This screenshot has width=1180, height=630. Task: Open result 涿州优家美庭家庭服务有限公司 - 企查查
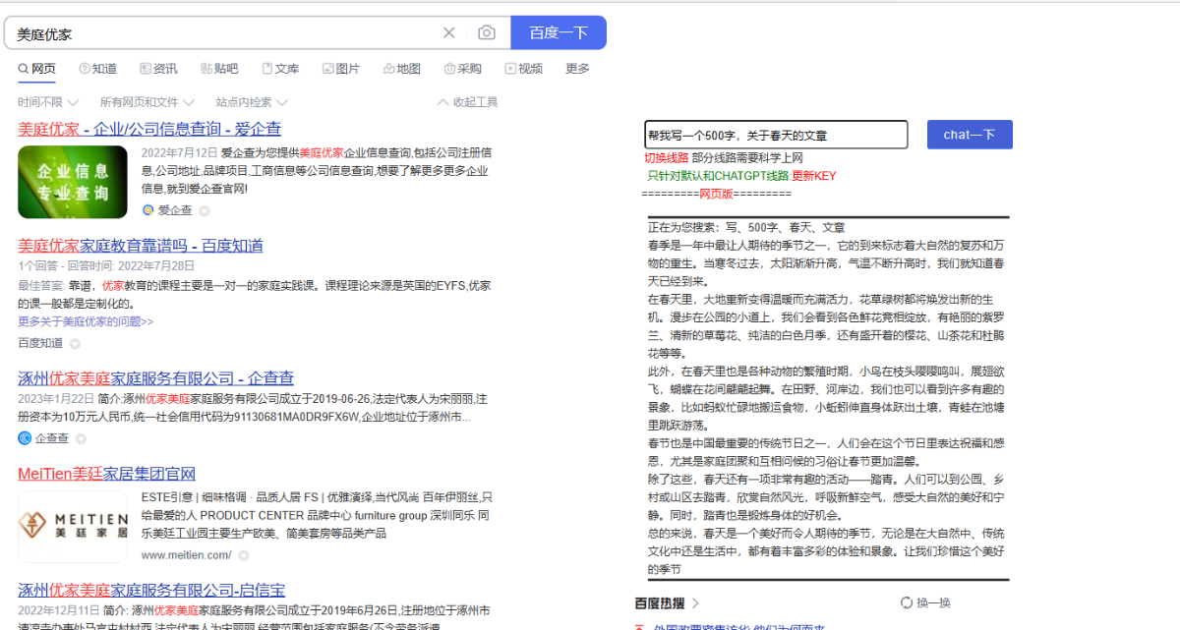[x=155, y=378]
